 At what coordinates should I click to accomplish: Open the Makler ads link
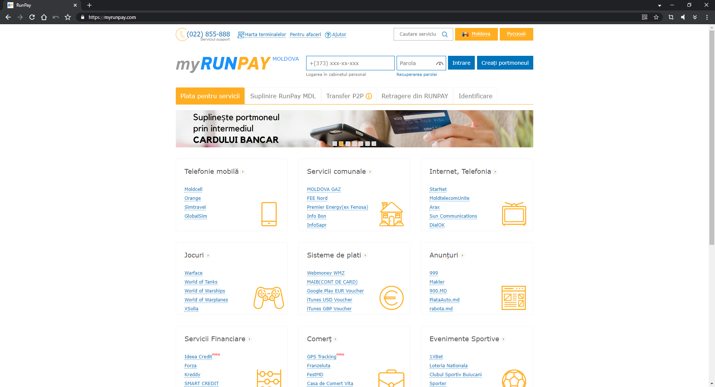[x=437, y=282]
